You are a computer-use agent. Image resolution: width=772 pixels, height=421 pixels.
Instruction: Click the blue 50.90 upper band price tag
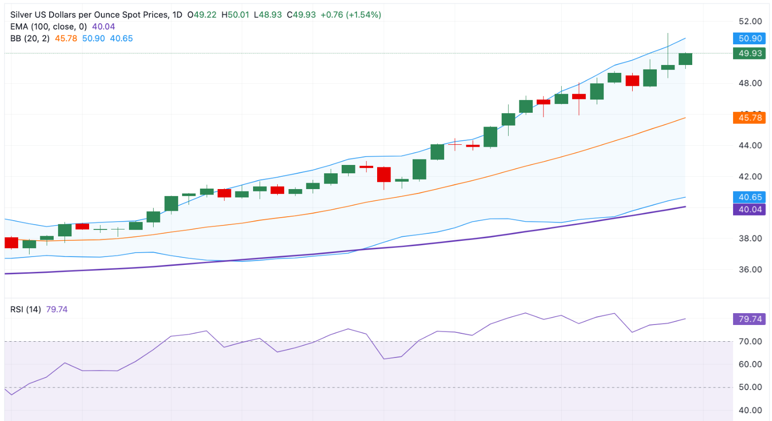tap(750, 38)
